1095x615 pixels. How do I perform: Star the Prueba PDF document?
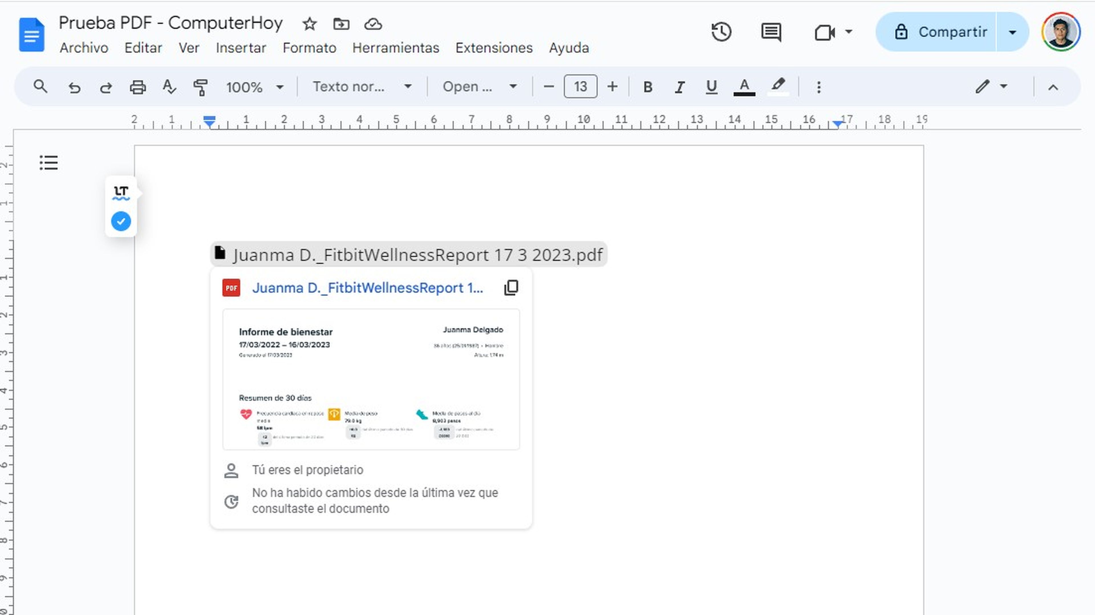click(309, 24)
